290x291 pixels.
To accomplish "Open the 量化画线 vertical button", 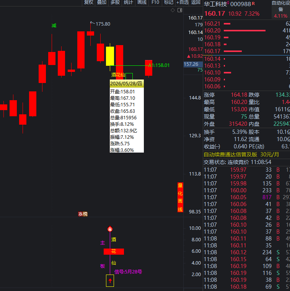I will [180, 197].
